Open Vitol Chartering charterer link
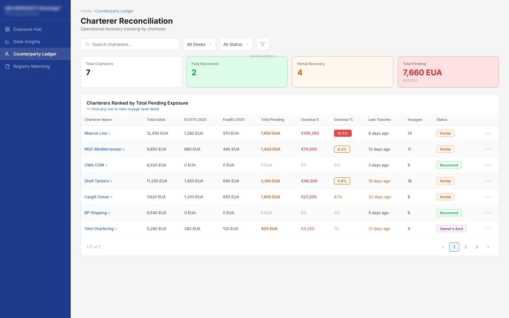The height and width of the screenshot is (318, 509). [100, 229]
